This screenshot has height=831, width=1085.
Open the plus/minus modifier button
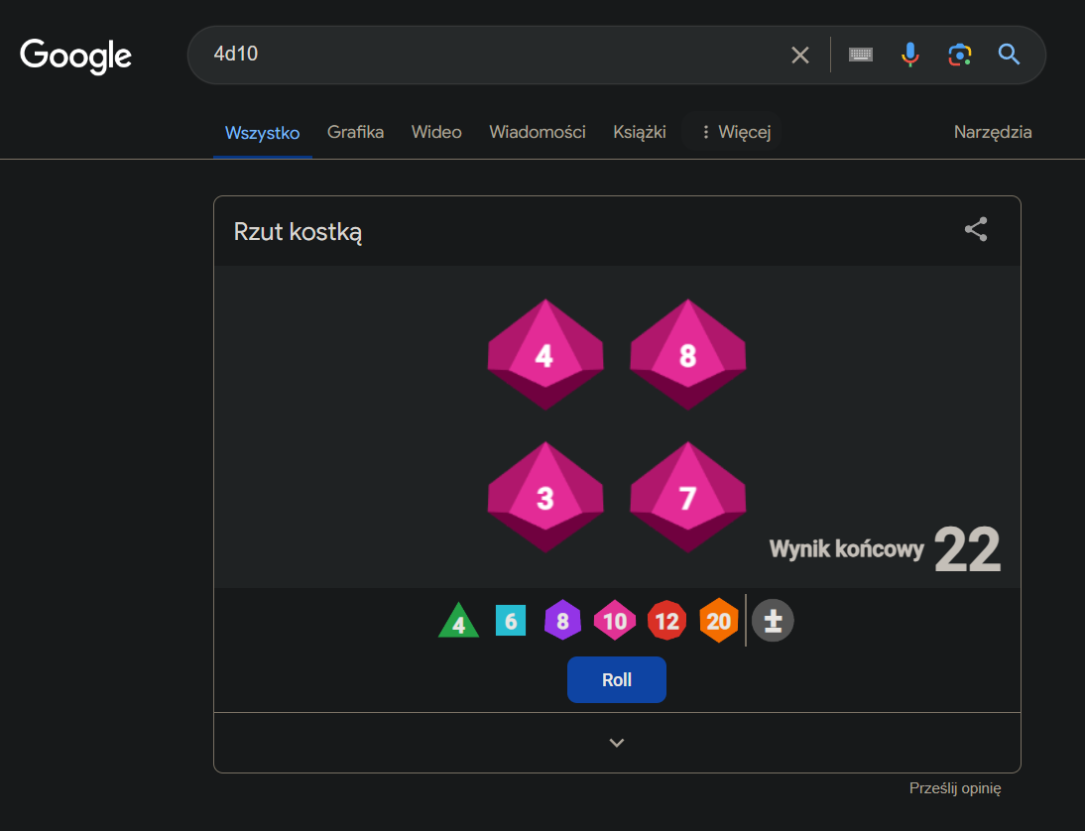click(773, 622)
